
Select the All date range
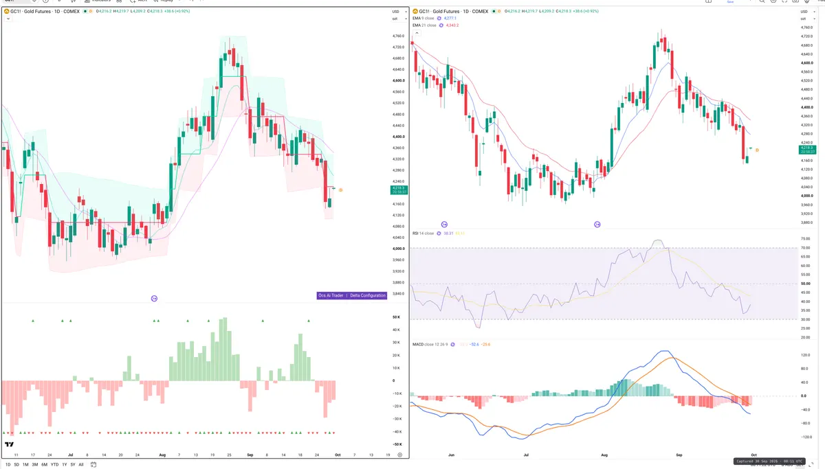[x=81, y=465]
